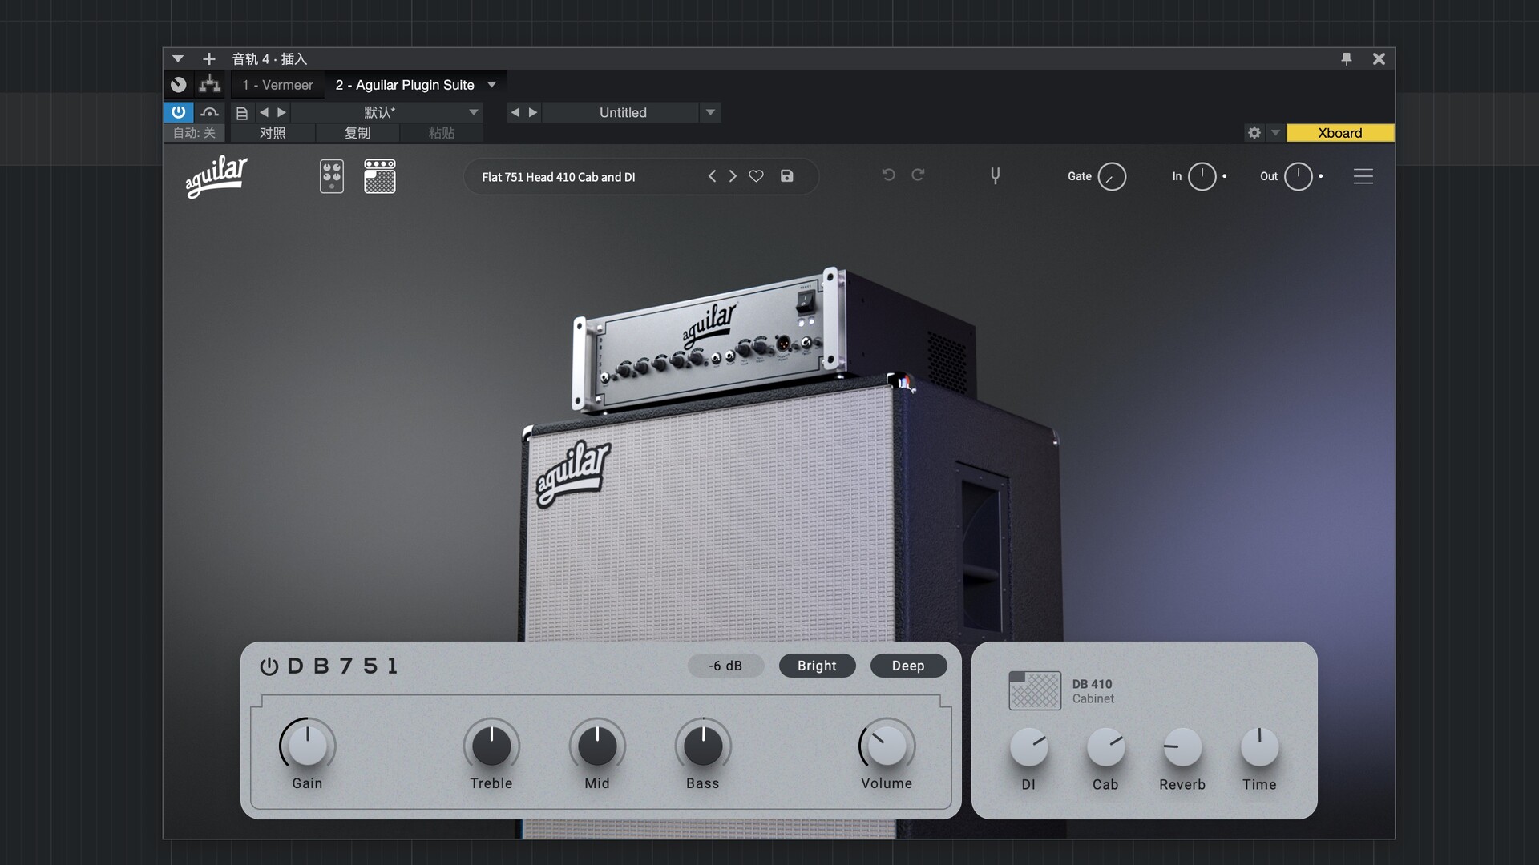
Task: Click the DB 410 cabinet thumbnail
Action: 1034,690
